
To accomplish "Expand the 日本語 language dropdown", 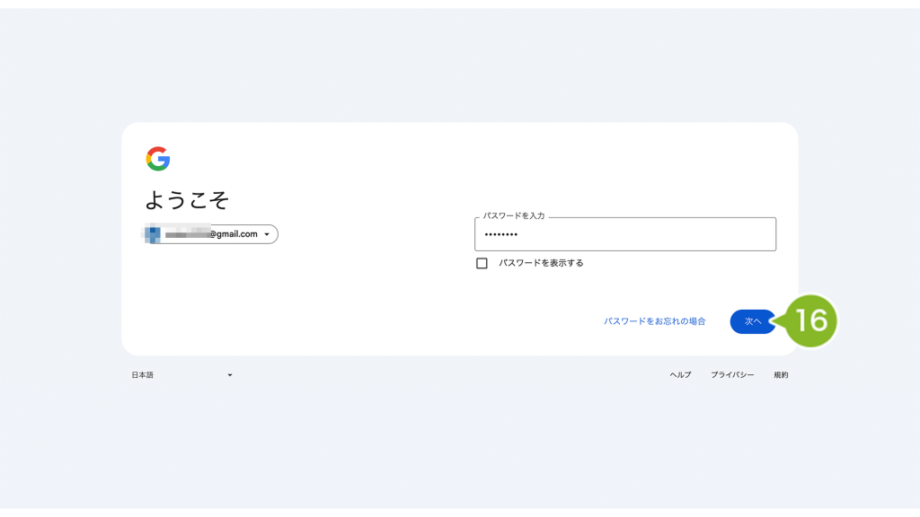I will tap(181, 375).
